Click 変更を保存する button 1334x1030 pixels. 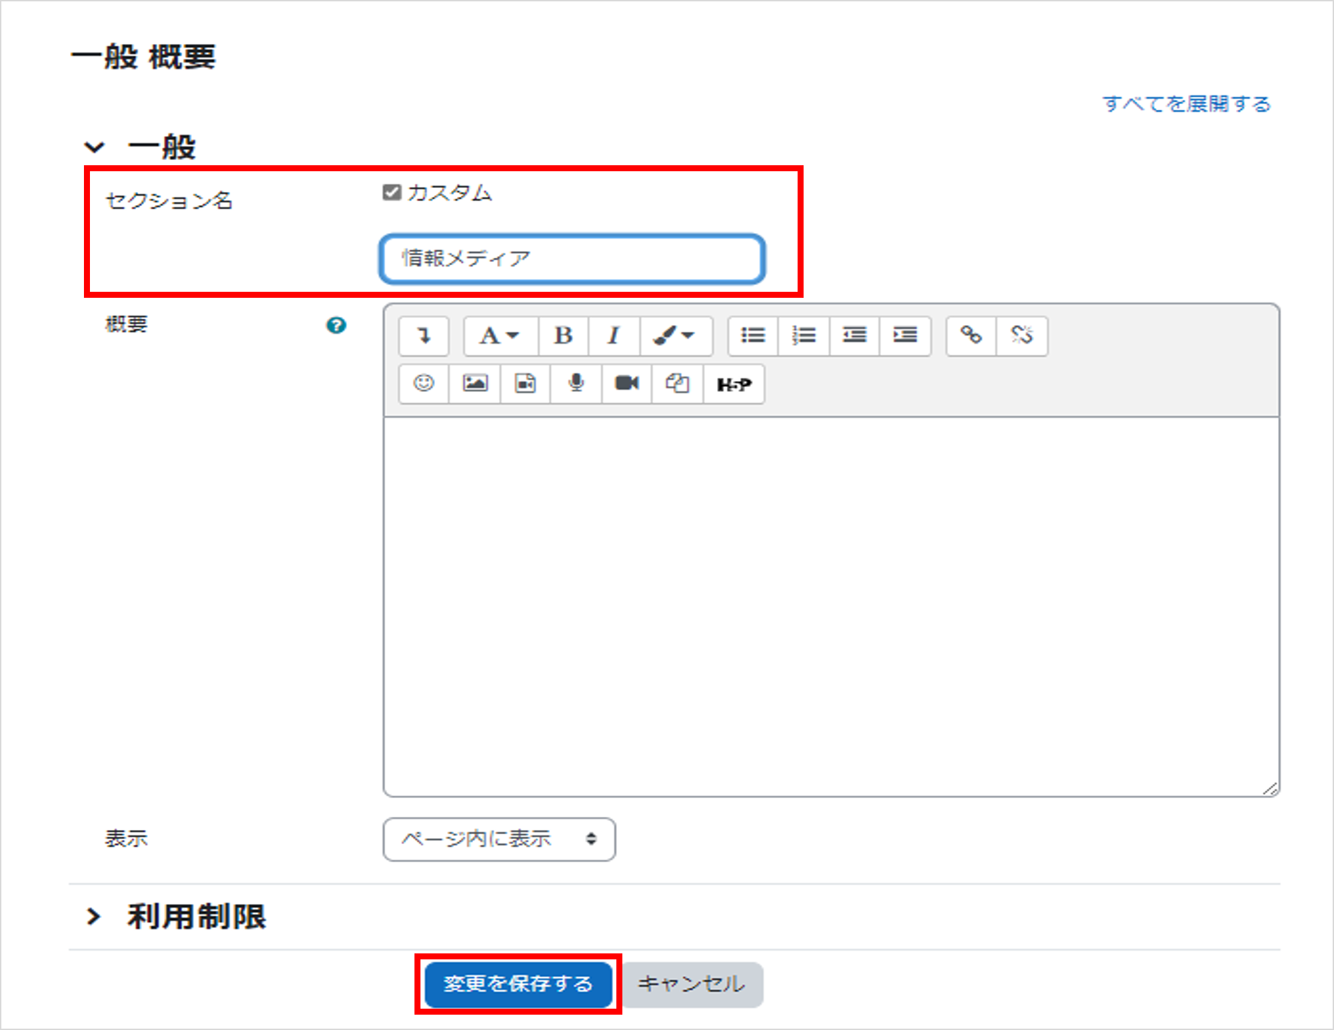pyautogui.click(x=518, y=984)
